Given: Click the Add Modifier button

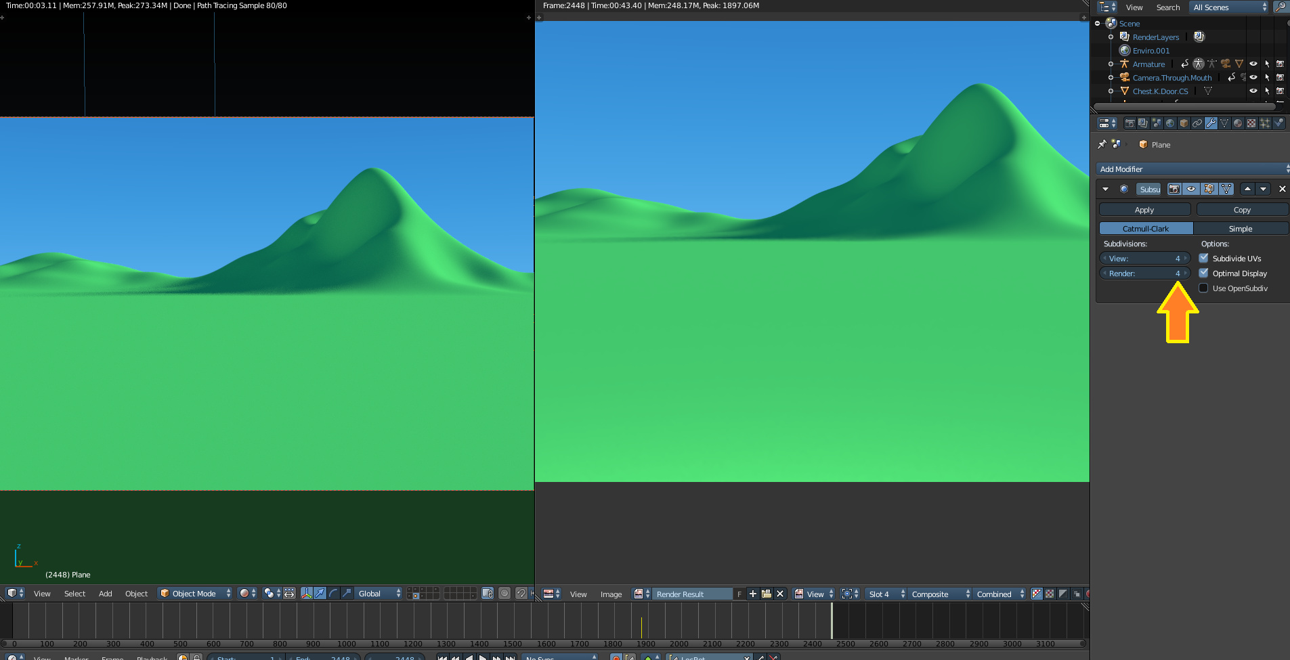Looking at the screenshot, I should [x=1191, y=169].
